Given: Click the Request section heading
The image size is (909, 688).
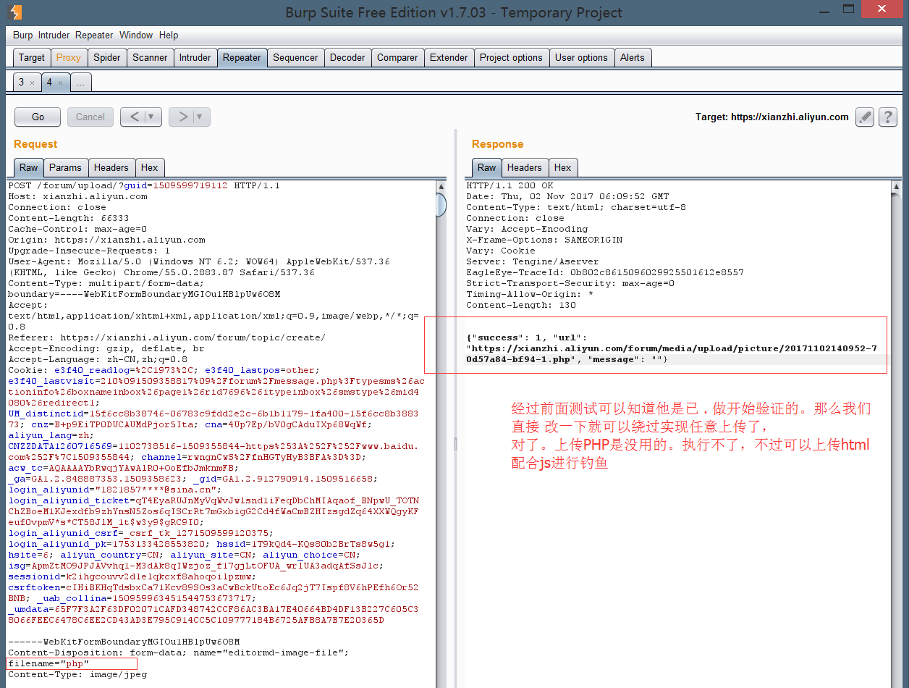Looking at the screenshot, I should [35, 144].
